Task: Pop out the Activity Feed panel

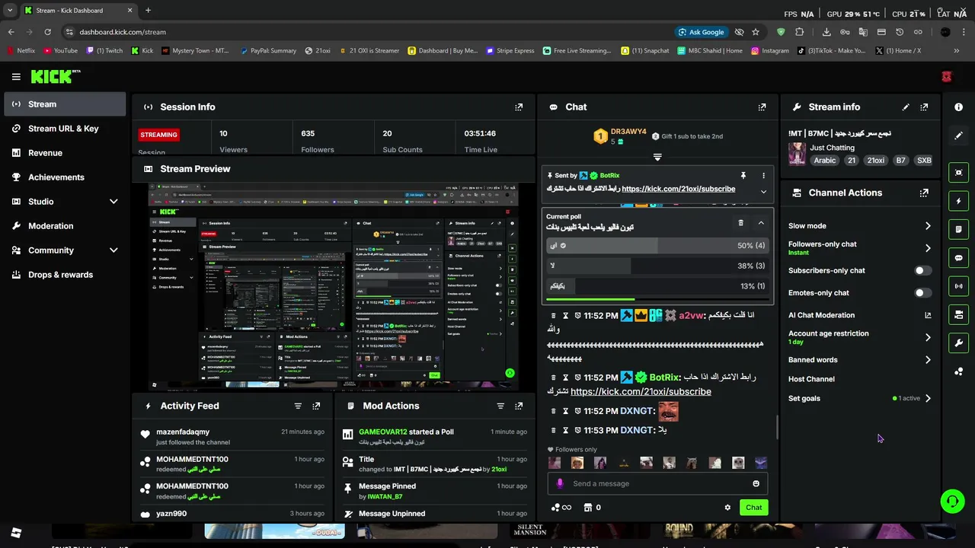Action: pyautogui.click(x=316, y=406)
